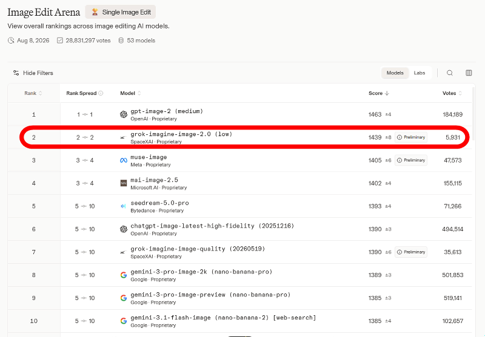Sort the table by Score column
This screenshot has height=337, width=485.
pos(378,93)
